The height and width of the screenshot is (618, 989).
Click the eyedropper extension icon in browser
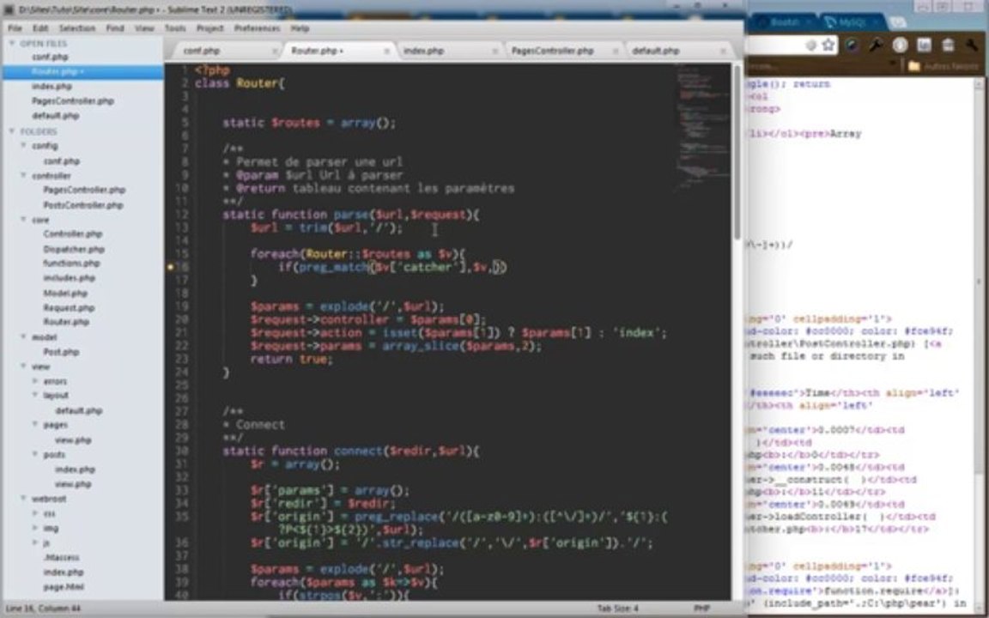pyautogui.click(x=876, y=45)
